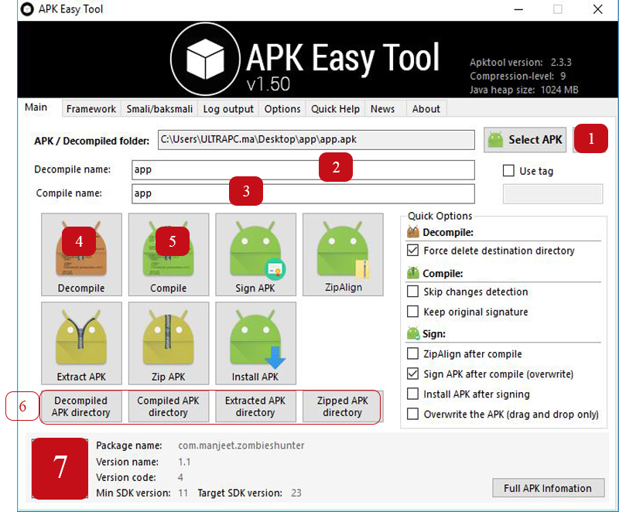Uncheck Sign APK after compile
The image size is (619, 512).
[x=413, y=374]
